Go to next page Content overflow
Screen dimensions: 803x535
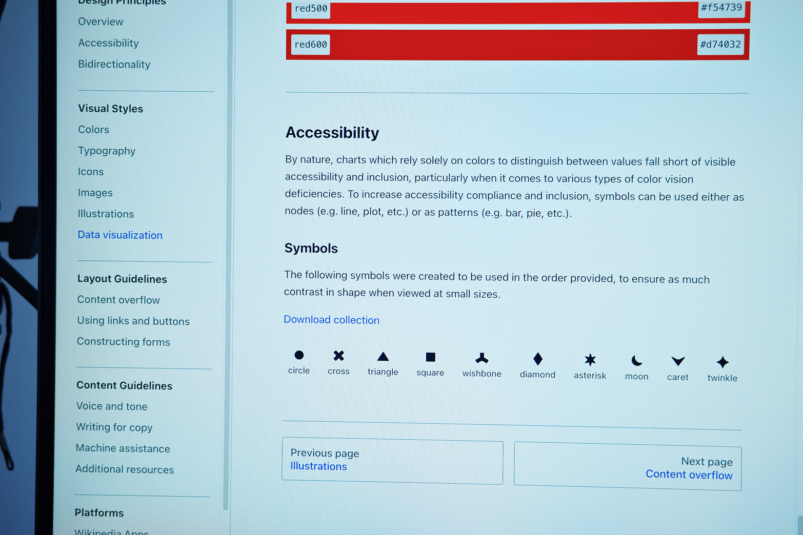[x=628, y=467]
